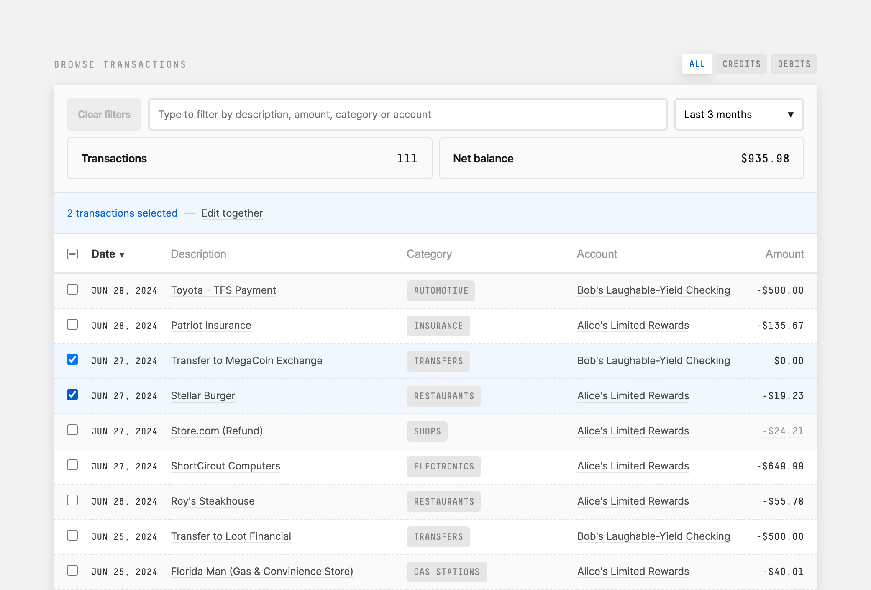The image size is (871, 590).
Task: Click the Account column header
Action: pyautogui.click(x=597, y=254)
